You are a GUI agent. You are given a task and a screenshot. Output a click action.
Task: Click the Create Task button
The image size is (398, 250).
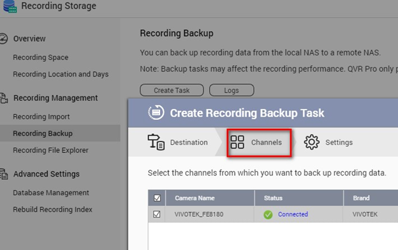pos(172,90)
